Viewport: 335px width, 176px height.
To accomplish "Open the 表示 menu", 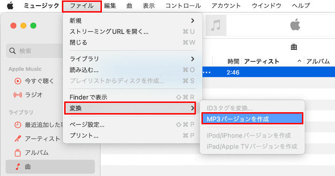I will click(x=149, y=6).
